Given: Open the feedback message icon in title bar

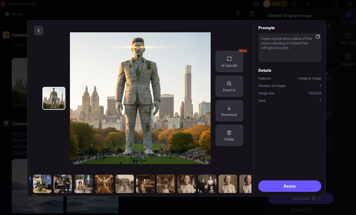Looking at the screenshot, I should pos(256,4).
